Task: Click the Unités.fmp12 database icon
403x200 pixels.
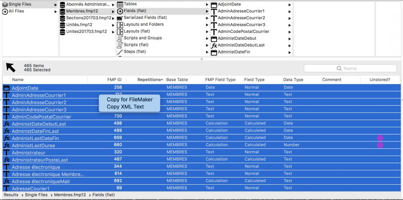Action: click(x=62, y=25)
